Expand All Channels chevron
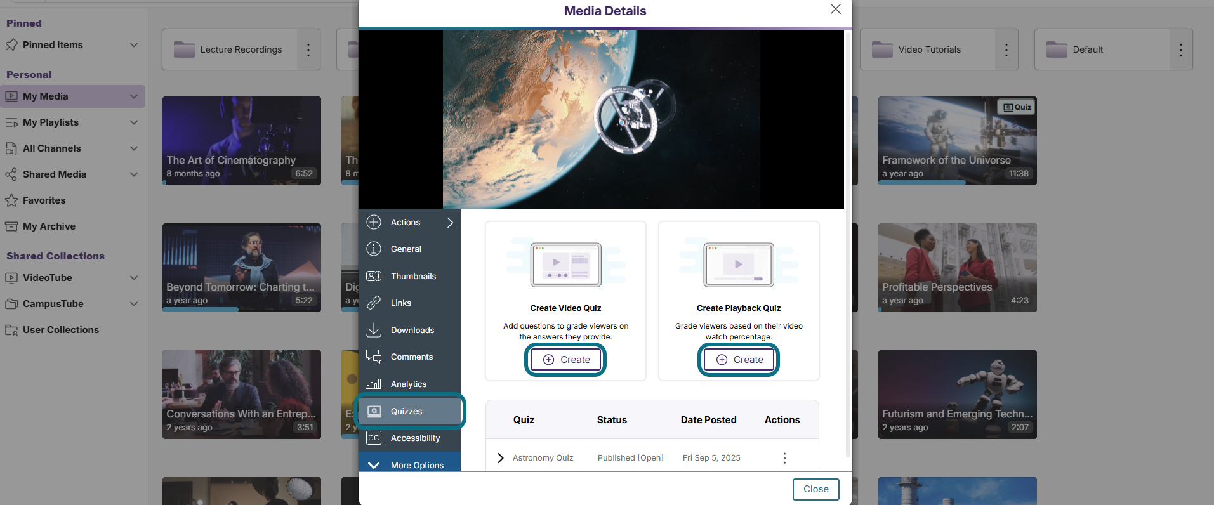Viewport: 1214px width, 505px height. pos(134,148)
